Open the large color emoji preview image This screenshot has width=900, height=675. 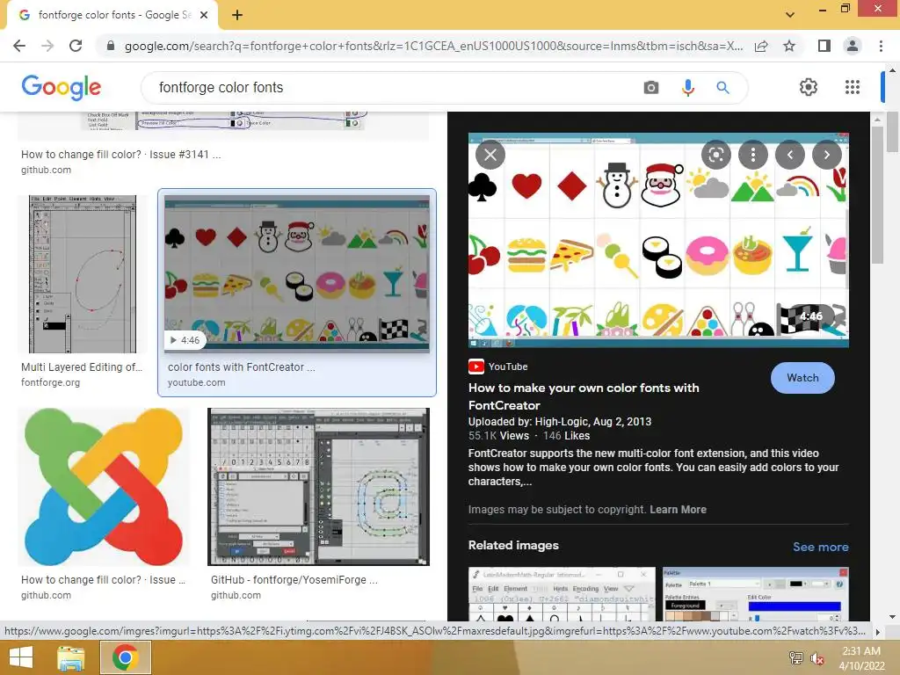coord(658,240)
